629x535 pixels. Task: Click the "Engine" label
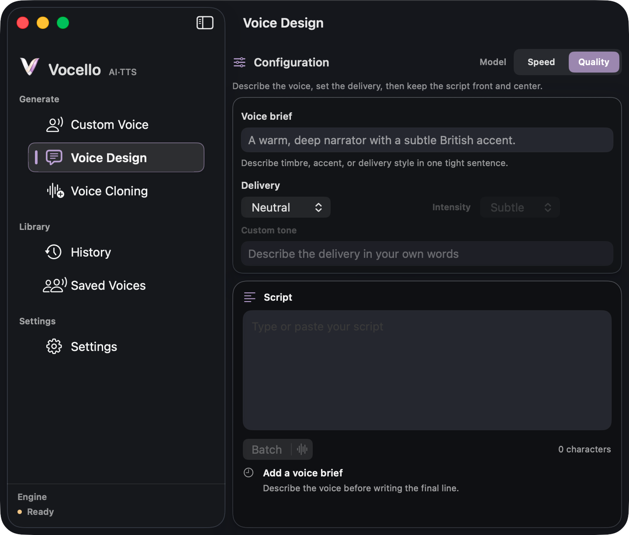pos(32,497)
